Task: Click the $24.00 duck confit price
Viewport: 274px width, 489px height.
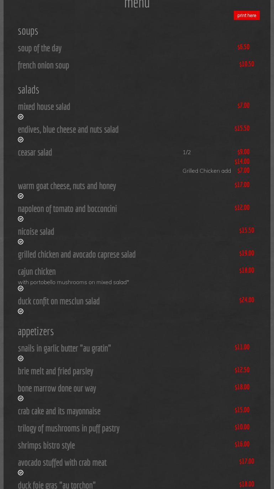Action: pos(247,300)
